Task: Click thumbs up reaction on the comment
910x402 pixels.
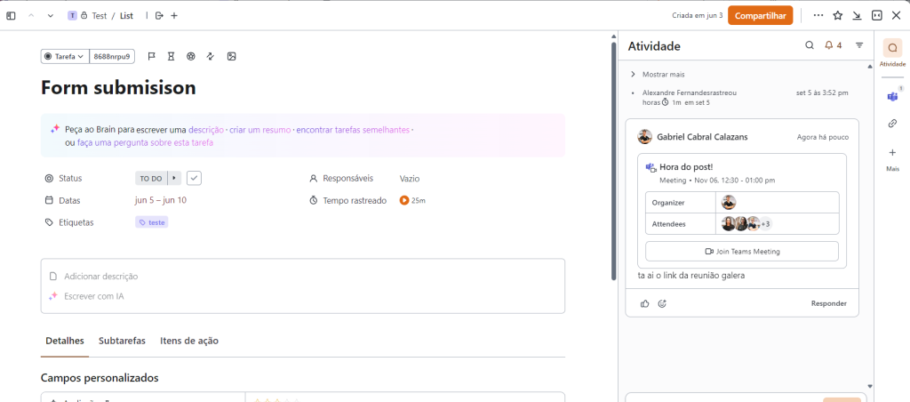Action: click(645, 303)
